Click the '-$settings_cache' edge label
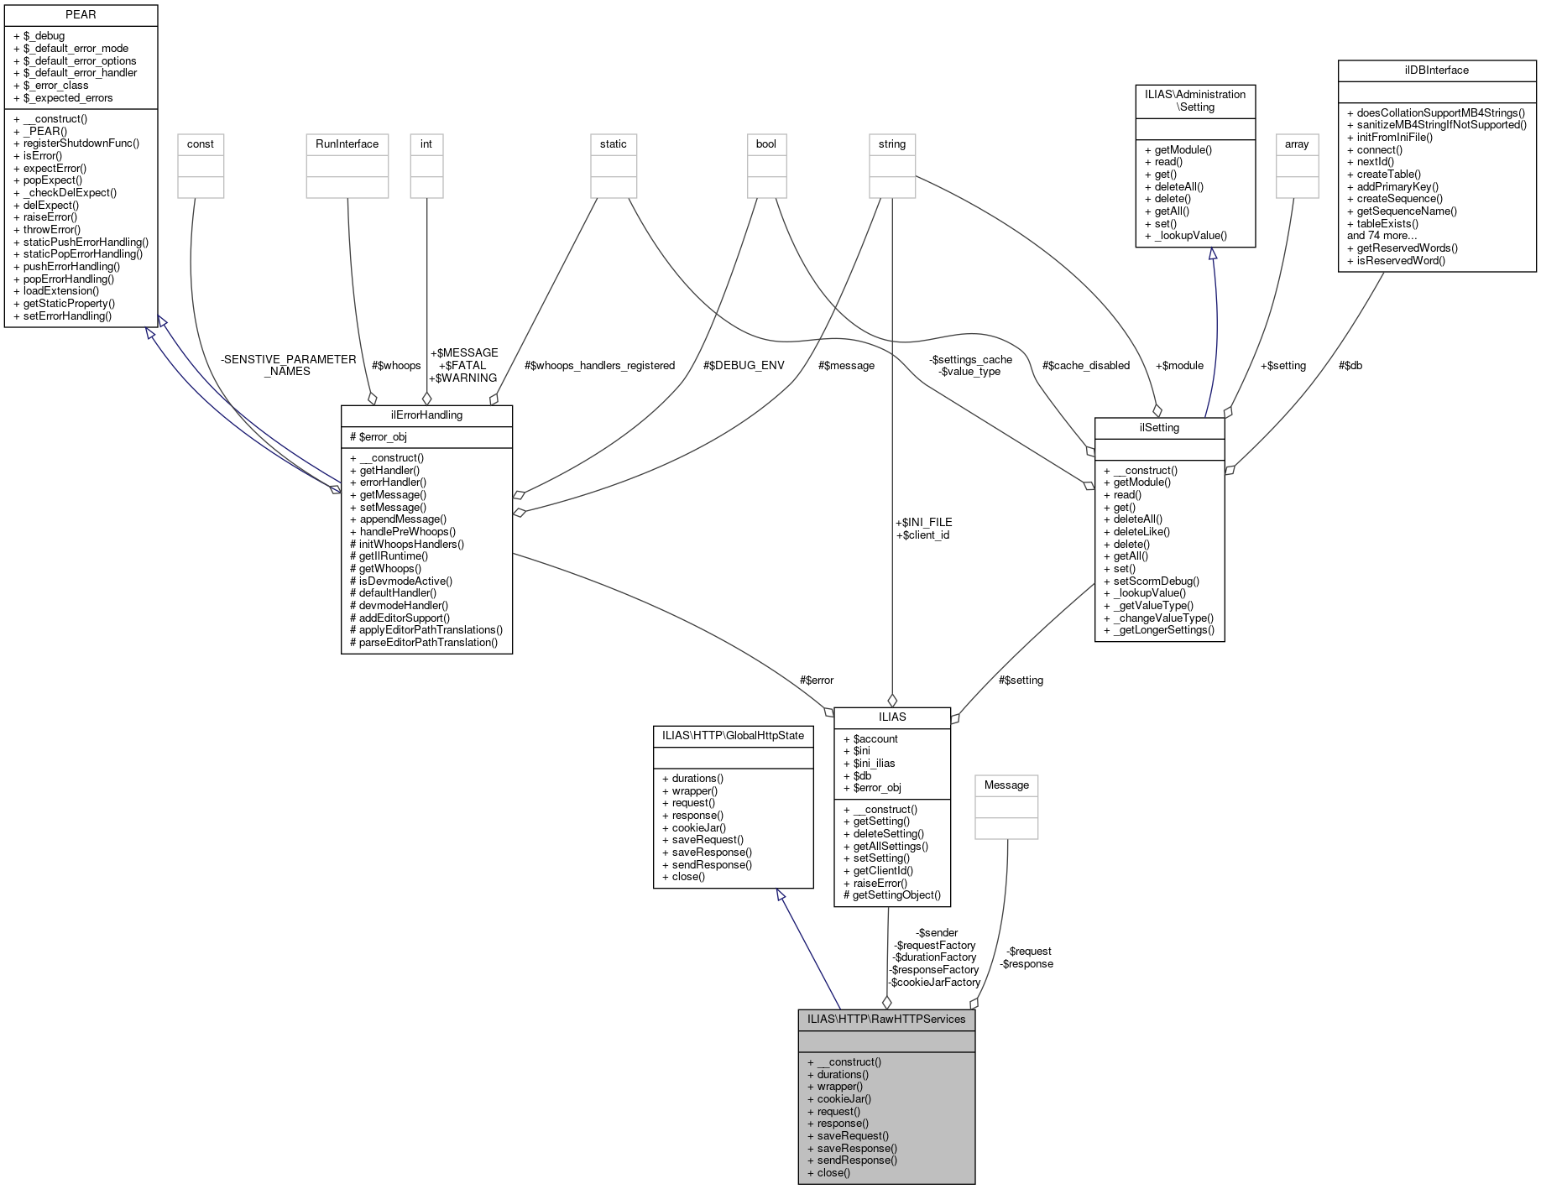The image size is (1541, 1189). 970,360
